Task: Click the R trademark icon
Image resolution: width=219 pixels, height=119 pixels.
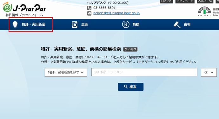Action: [x=126, y=24]
